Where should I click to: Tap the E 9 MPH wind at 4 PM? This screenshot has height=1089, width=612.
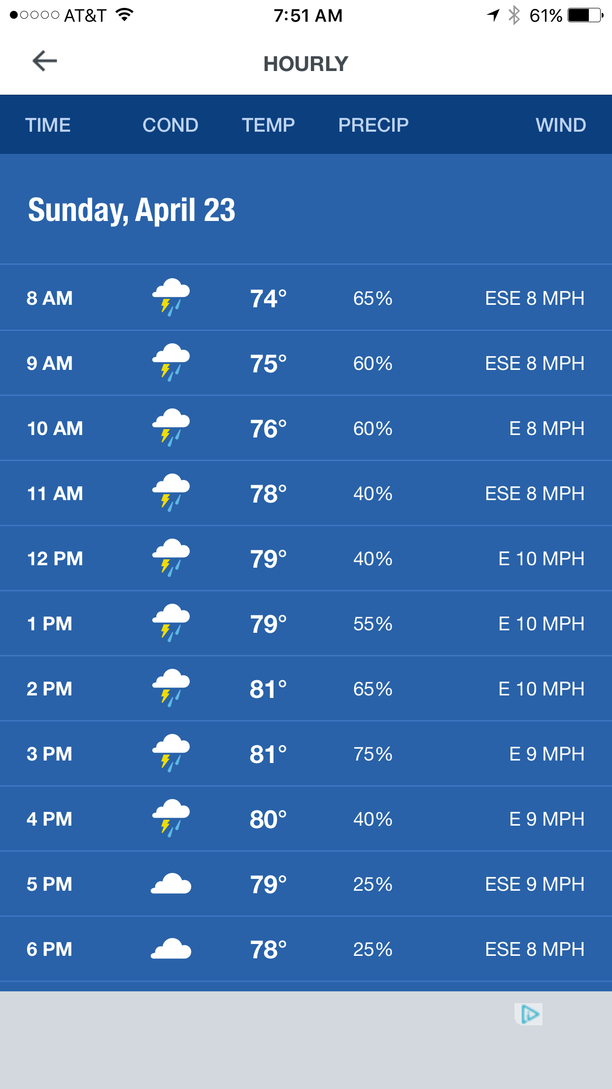pos(547,819)
